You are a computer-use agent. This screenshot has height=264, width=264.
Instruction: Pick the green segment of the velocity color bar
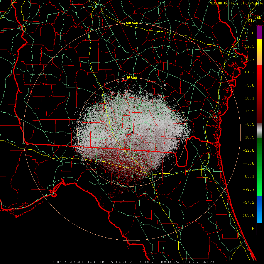pos(259,167)
